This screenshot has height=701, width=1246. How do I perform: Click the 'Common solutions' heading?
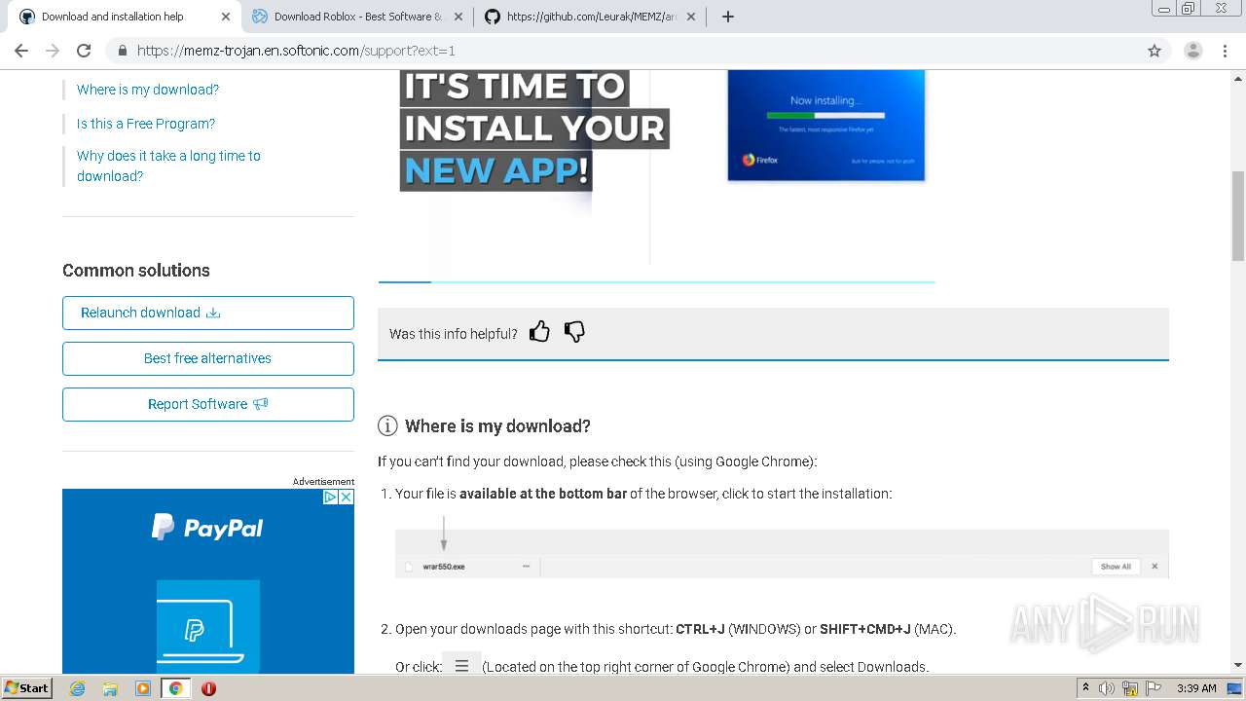coord(136,271)
